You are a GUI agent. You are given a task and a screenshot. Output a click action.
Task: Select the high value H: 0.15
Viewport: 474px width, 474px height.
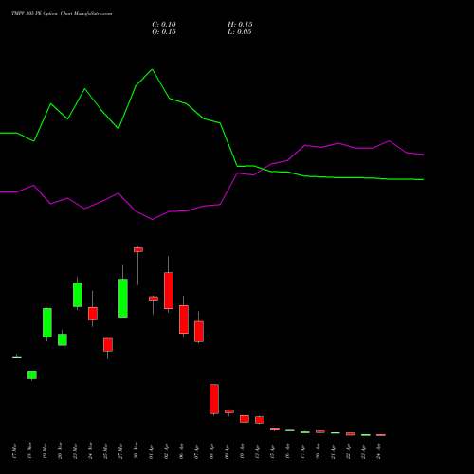tap(240, 25)
